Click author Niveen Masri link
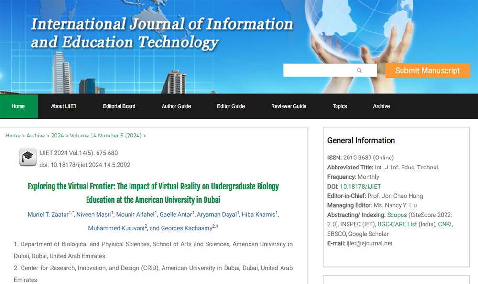 94,215
